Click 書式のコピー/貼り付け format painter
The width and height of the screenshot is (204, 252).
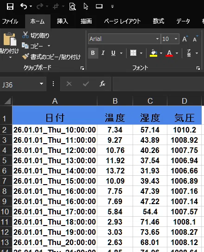tap(51, 57)
